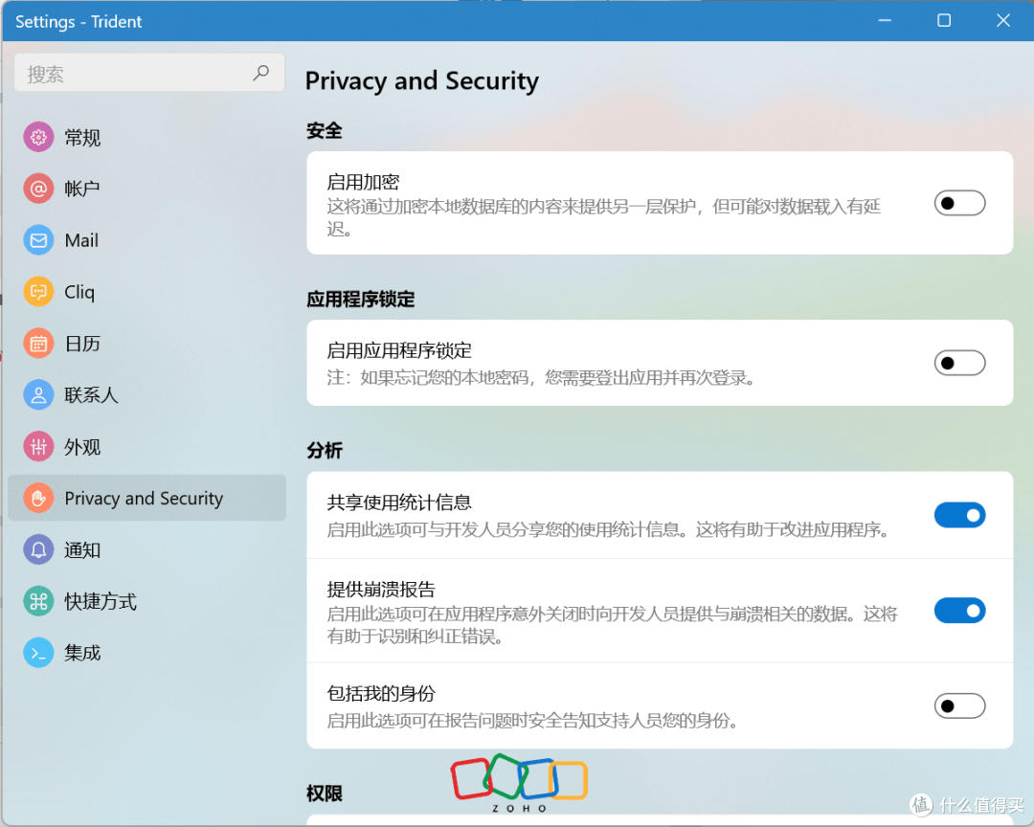The width and height of the screenshot is (1034, 827).
Task: Click the 集成 terminal prompt icon
Action: pos(38,652)
